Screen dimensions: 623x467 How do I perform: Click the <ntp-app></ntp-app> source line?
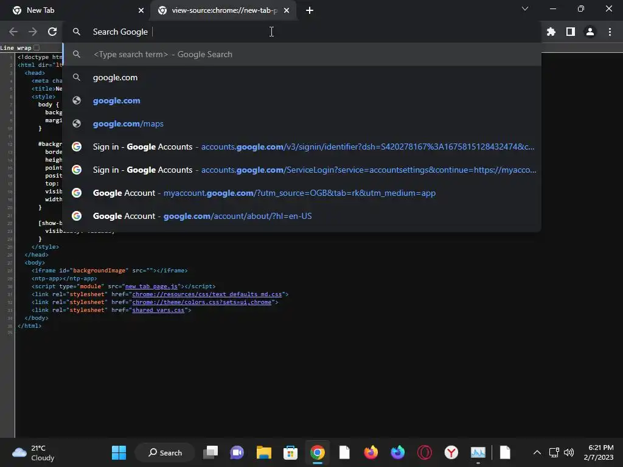[64, 278]
